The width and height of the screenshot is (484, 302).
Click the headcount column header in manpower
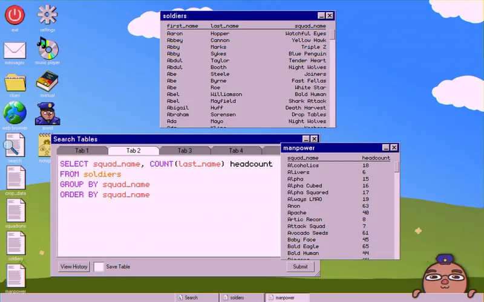pos(376,158)
